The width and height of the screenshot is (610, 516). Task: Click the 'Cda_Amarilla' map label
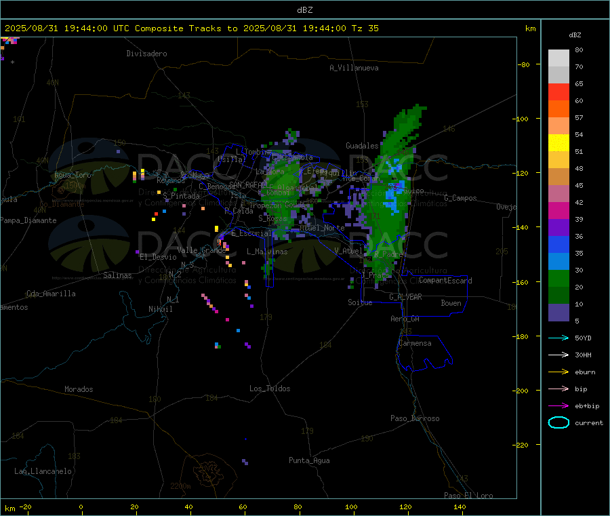coord(51,294)
